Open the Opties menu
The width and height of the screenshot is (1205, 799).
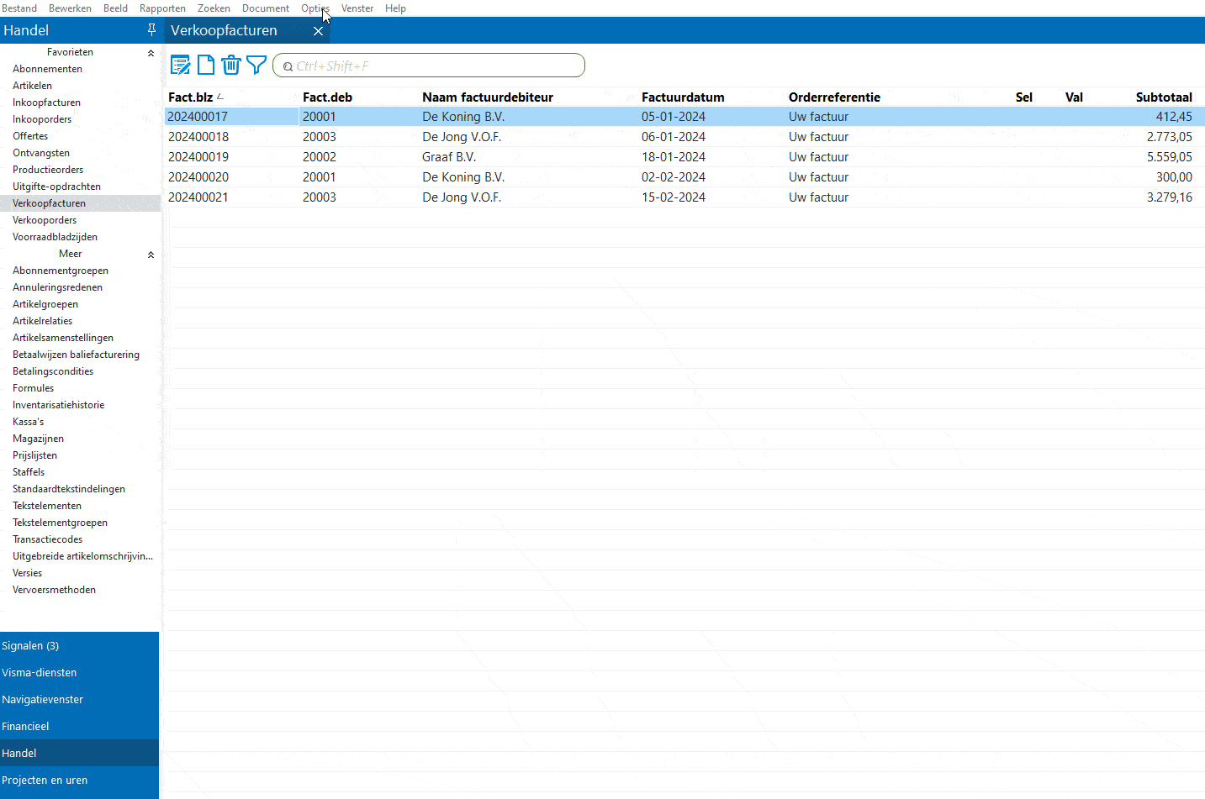[x=314, y=8]
